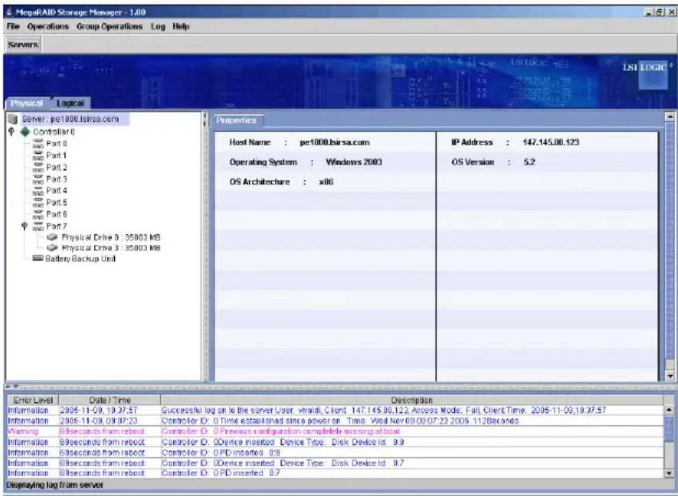The height and width of the screenshot is (496, 678).
Task: Click the Date / Time column header
Action: coord(110,400)
